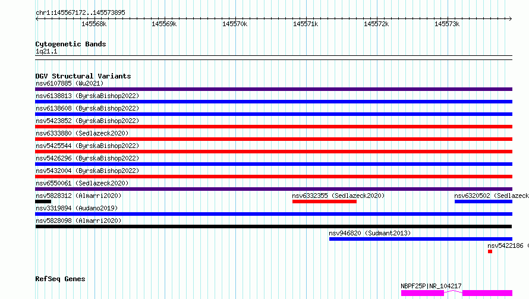This screenshot has height=299, width=529.
Task: Click the red bar under nsv6333880
Action: [273, 139]
